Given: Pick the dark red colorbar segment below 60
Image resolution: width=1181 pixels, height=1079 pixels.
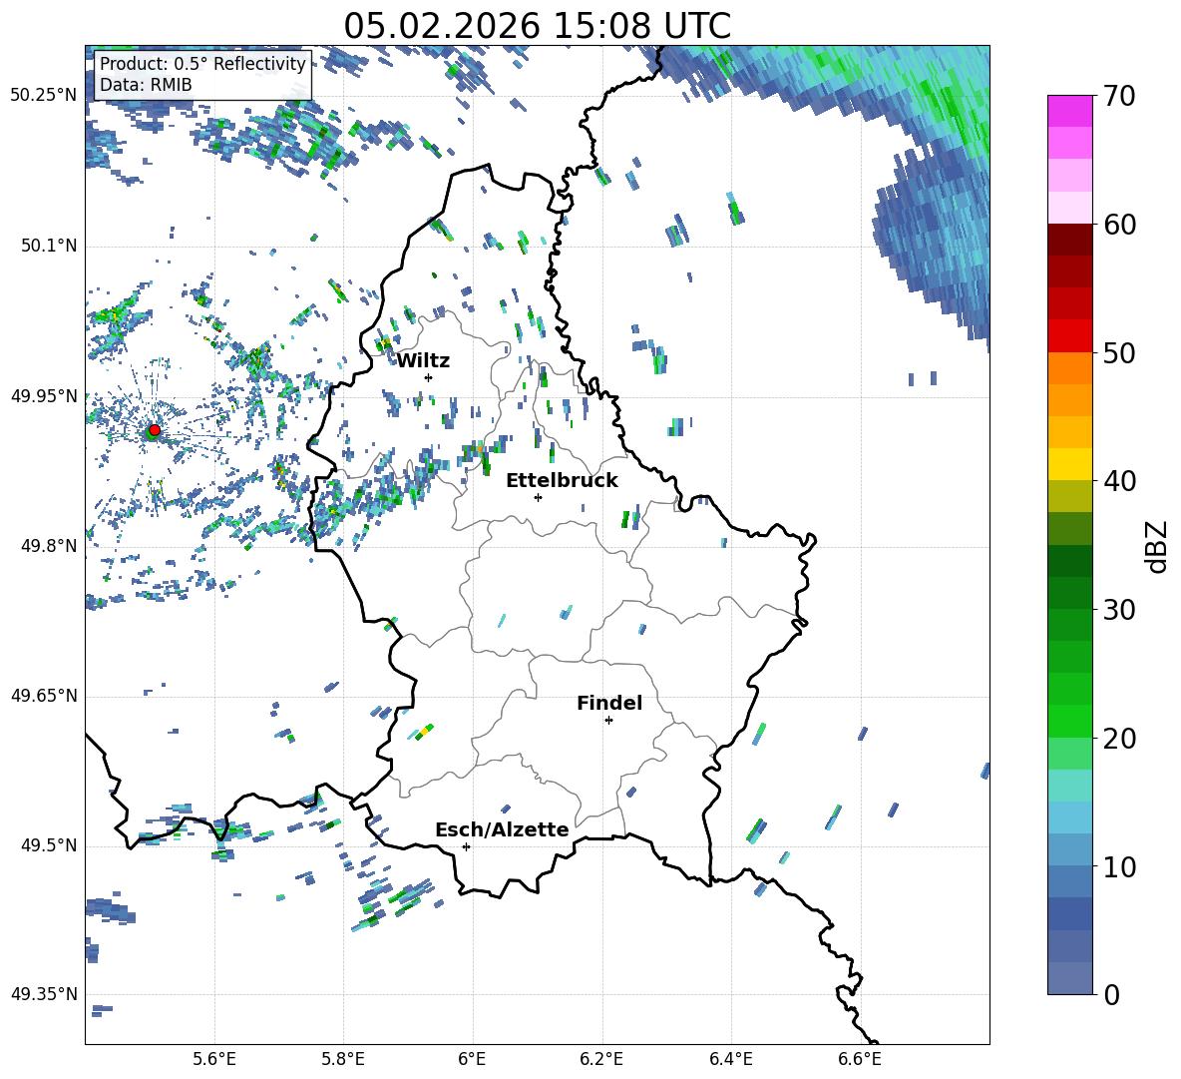Looking at the screenshot, I should (1069, 240).
